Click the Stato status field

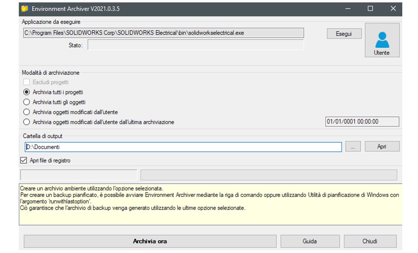pos(196,45)
